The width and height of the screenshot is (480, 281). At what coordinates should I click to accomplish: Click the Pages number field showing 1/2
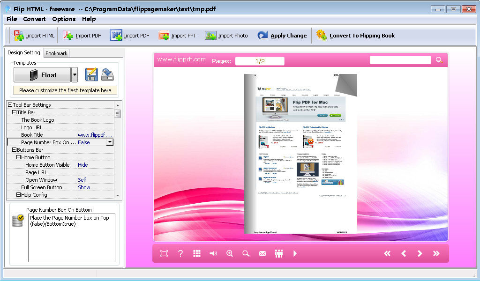260,61
